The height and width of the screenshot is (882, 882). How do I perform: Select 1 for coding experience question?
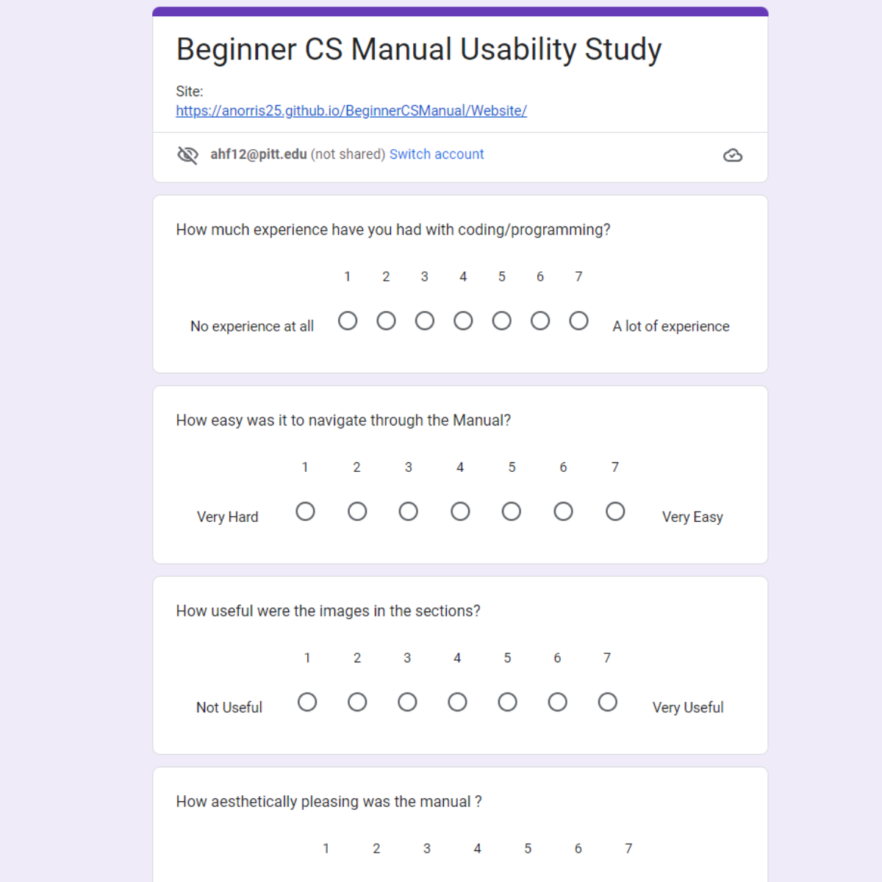348,321
